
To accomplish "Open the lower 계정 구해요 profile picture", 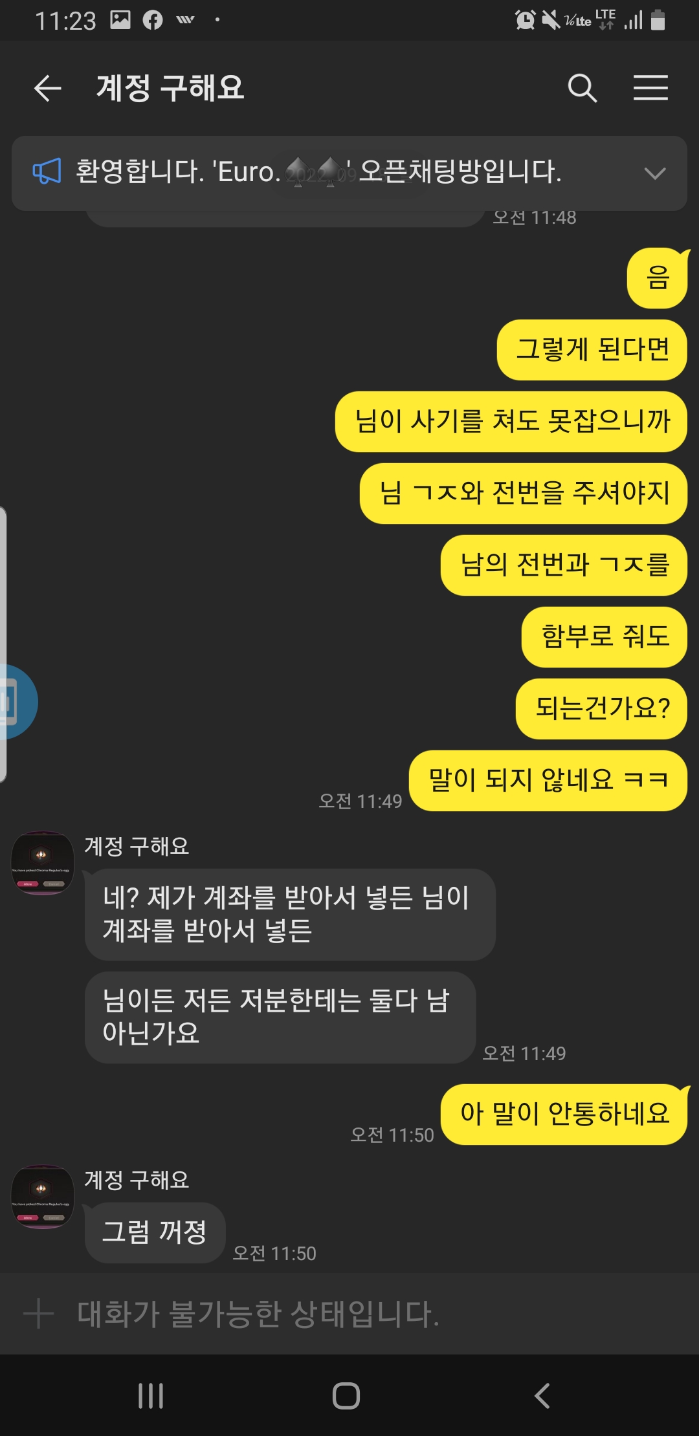I will click(x=43, y=1197).
